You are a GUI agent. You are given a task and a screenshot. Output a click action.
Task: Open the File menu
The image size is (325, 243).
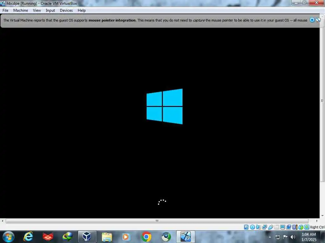5,10
